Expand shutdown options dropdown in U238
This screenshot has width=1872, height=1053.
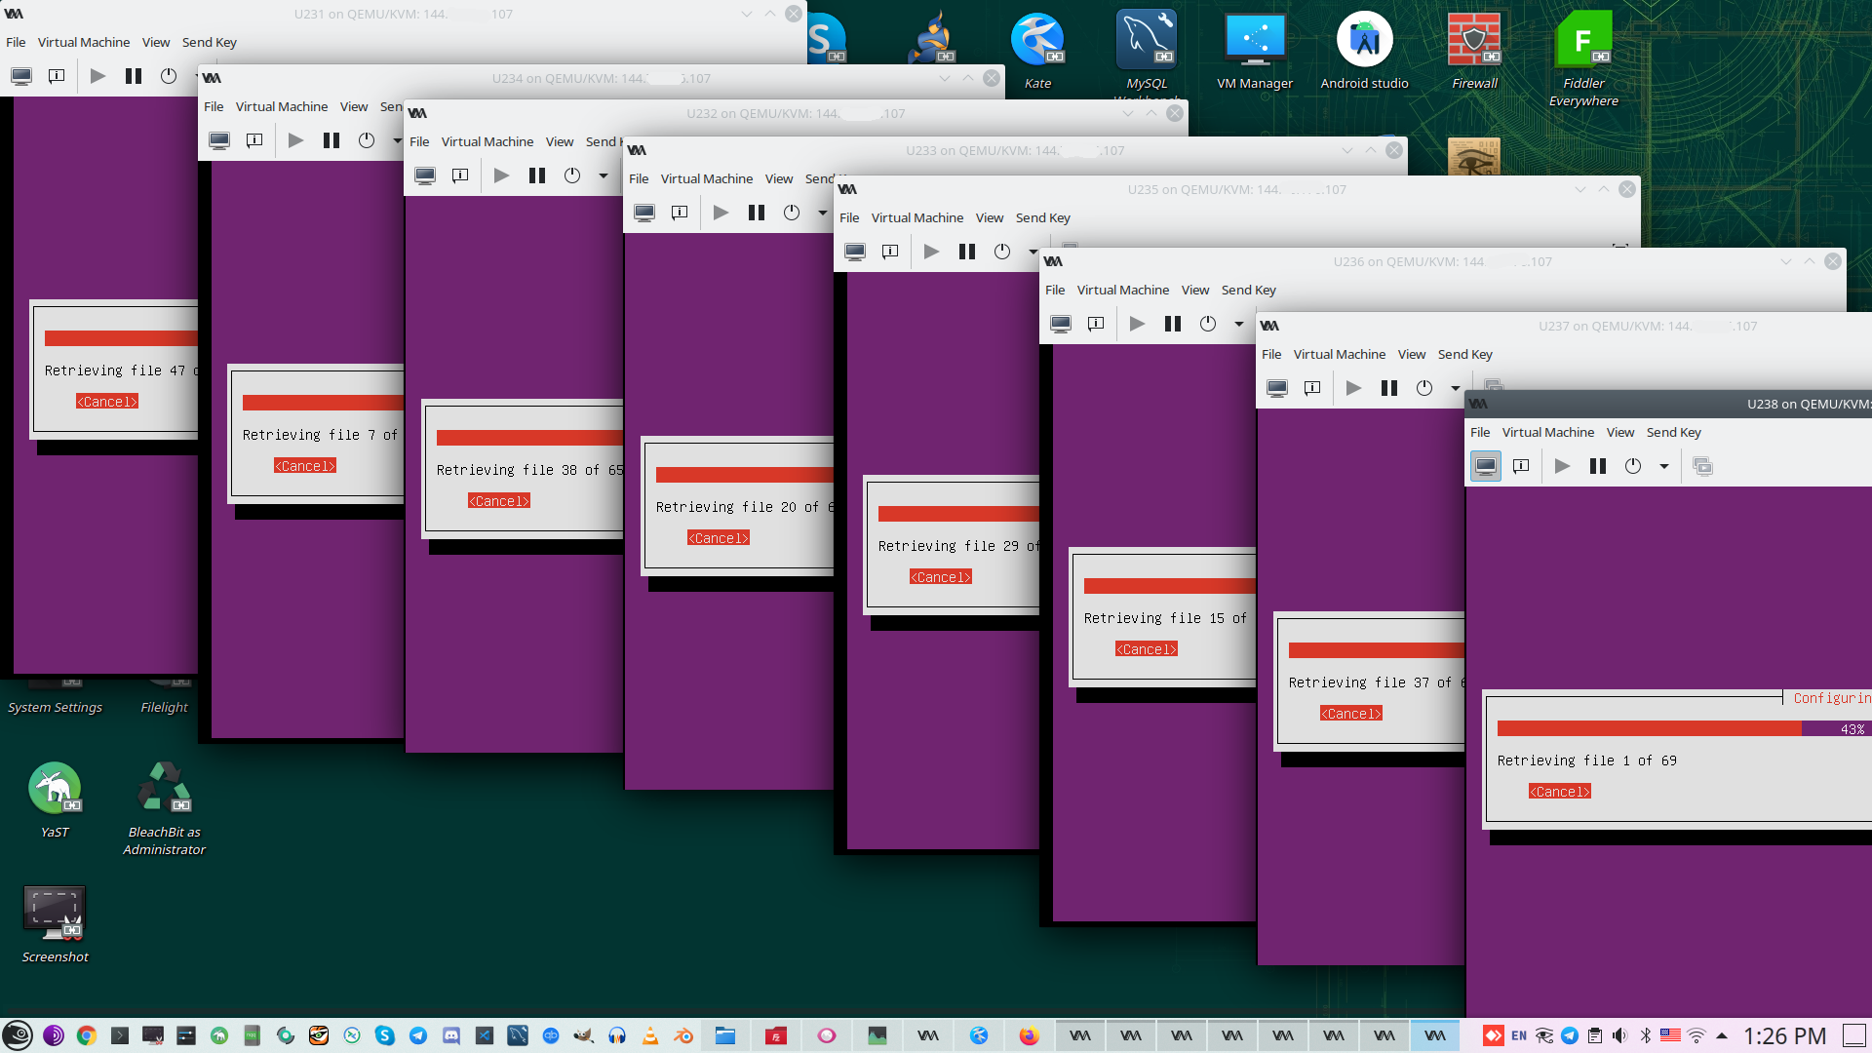click(1664, 467)
